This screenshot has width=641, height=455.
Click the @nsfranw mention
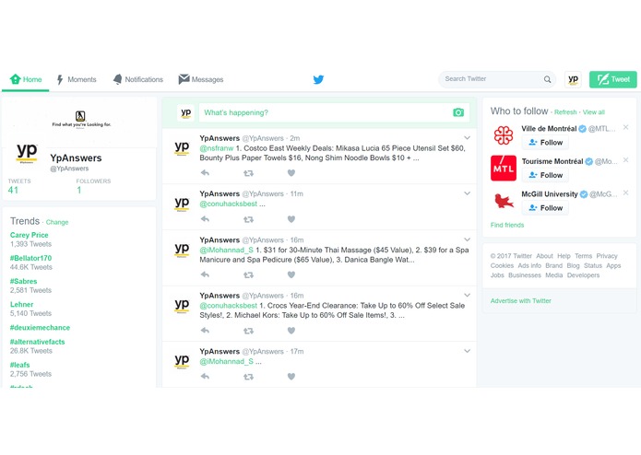coord(216,148)
